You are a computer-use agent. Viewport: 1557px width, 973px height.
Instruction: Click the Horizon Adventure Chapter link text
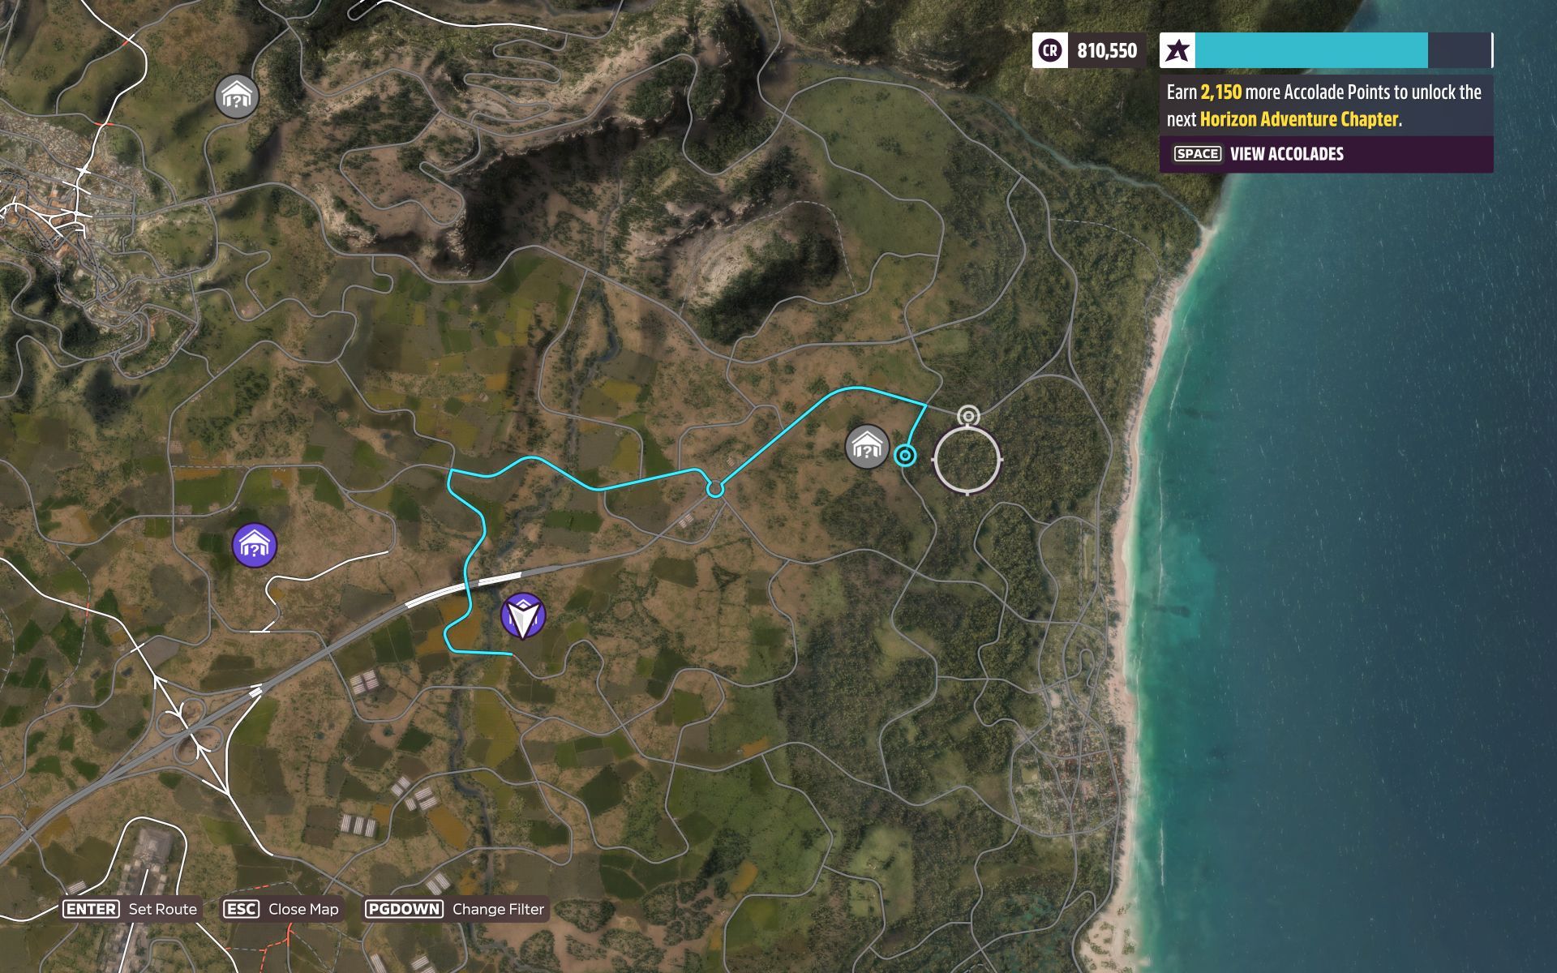coord(1299,119)
